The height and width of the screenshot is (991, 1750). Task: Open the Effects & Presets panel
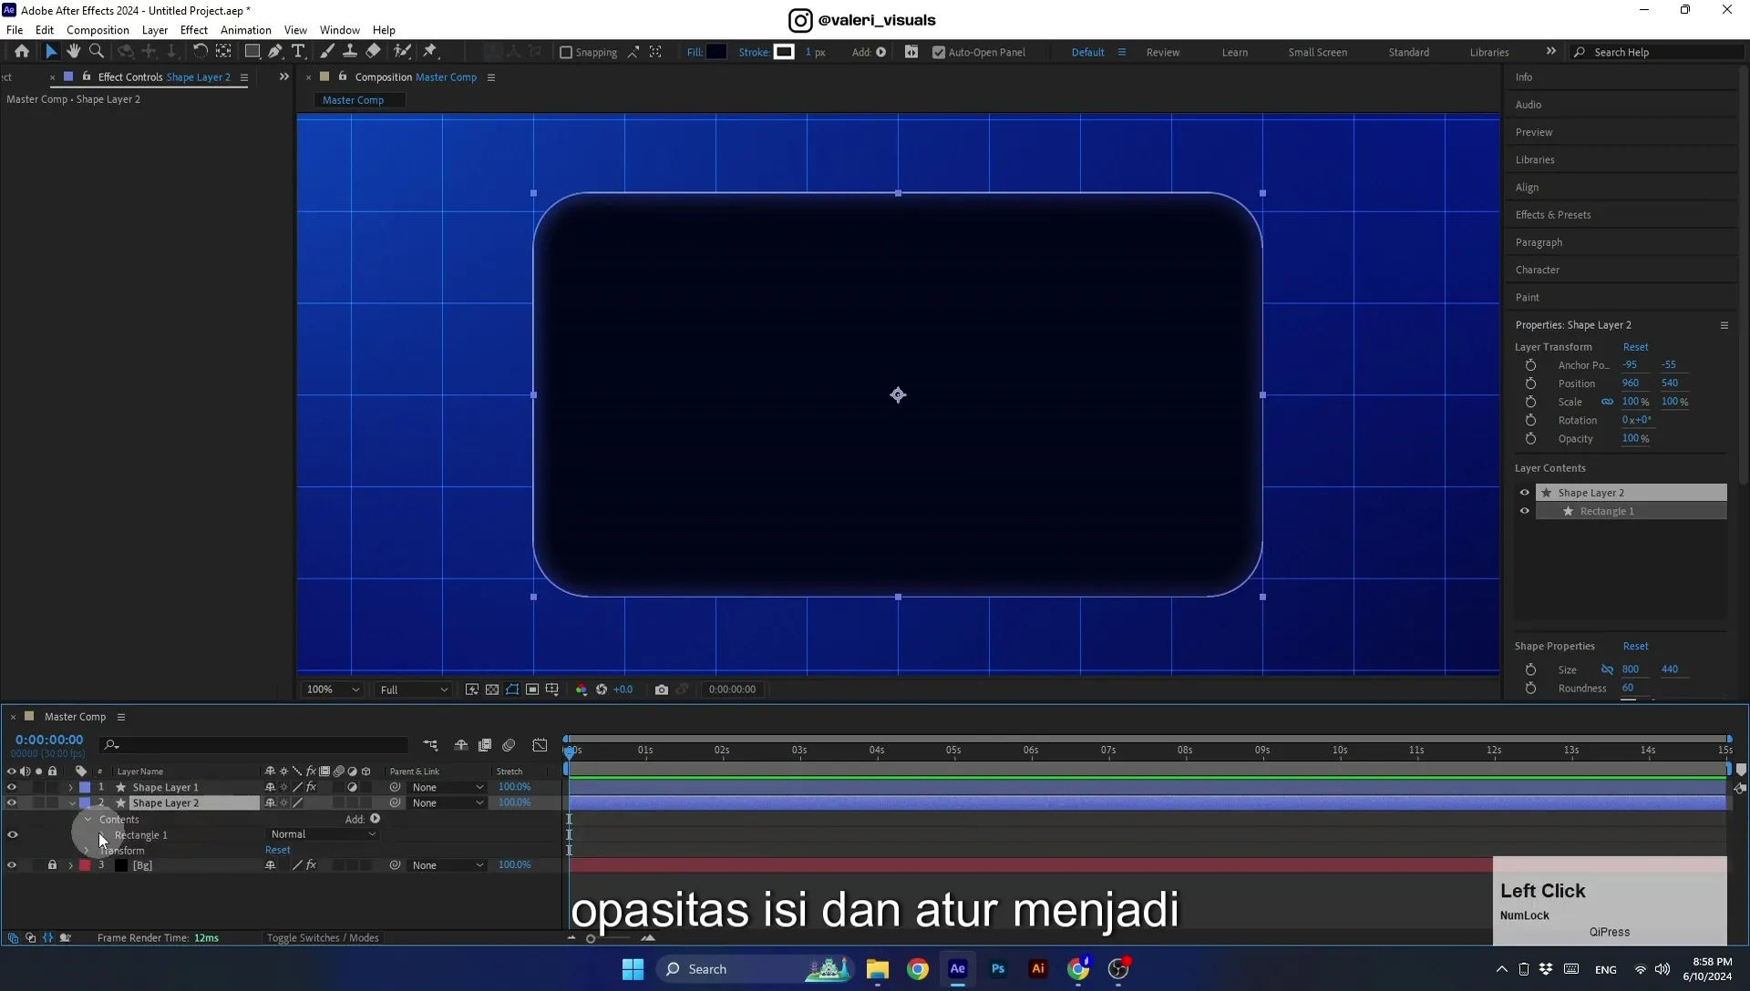1553,215
